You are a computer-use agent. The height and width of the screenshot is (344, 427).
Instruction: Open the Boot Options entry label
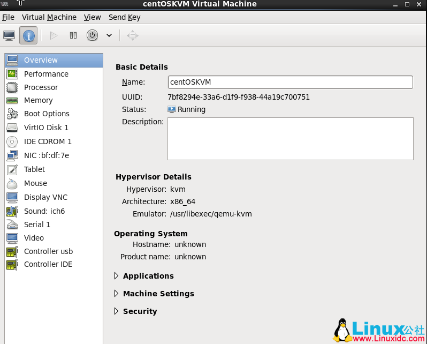pyautogui.click(x=47, y=114)
